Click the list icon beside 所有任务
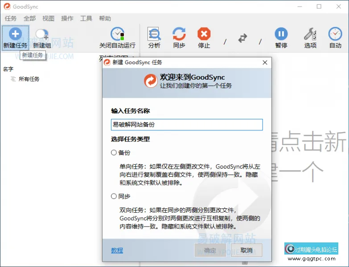The width and height of the screenshot is (349, 267). pyautogui.click(x=13, y=79)
